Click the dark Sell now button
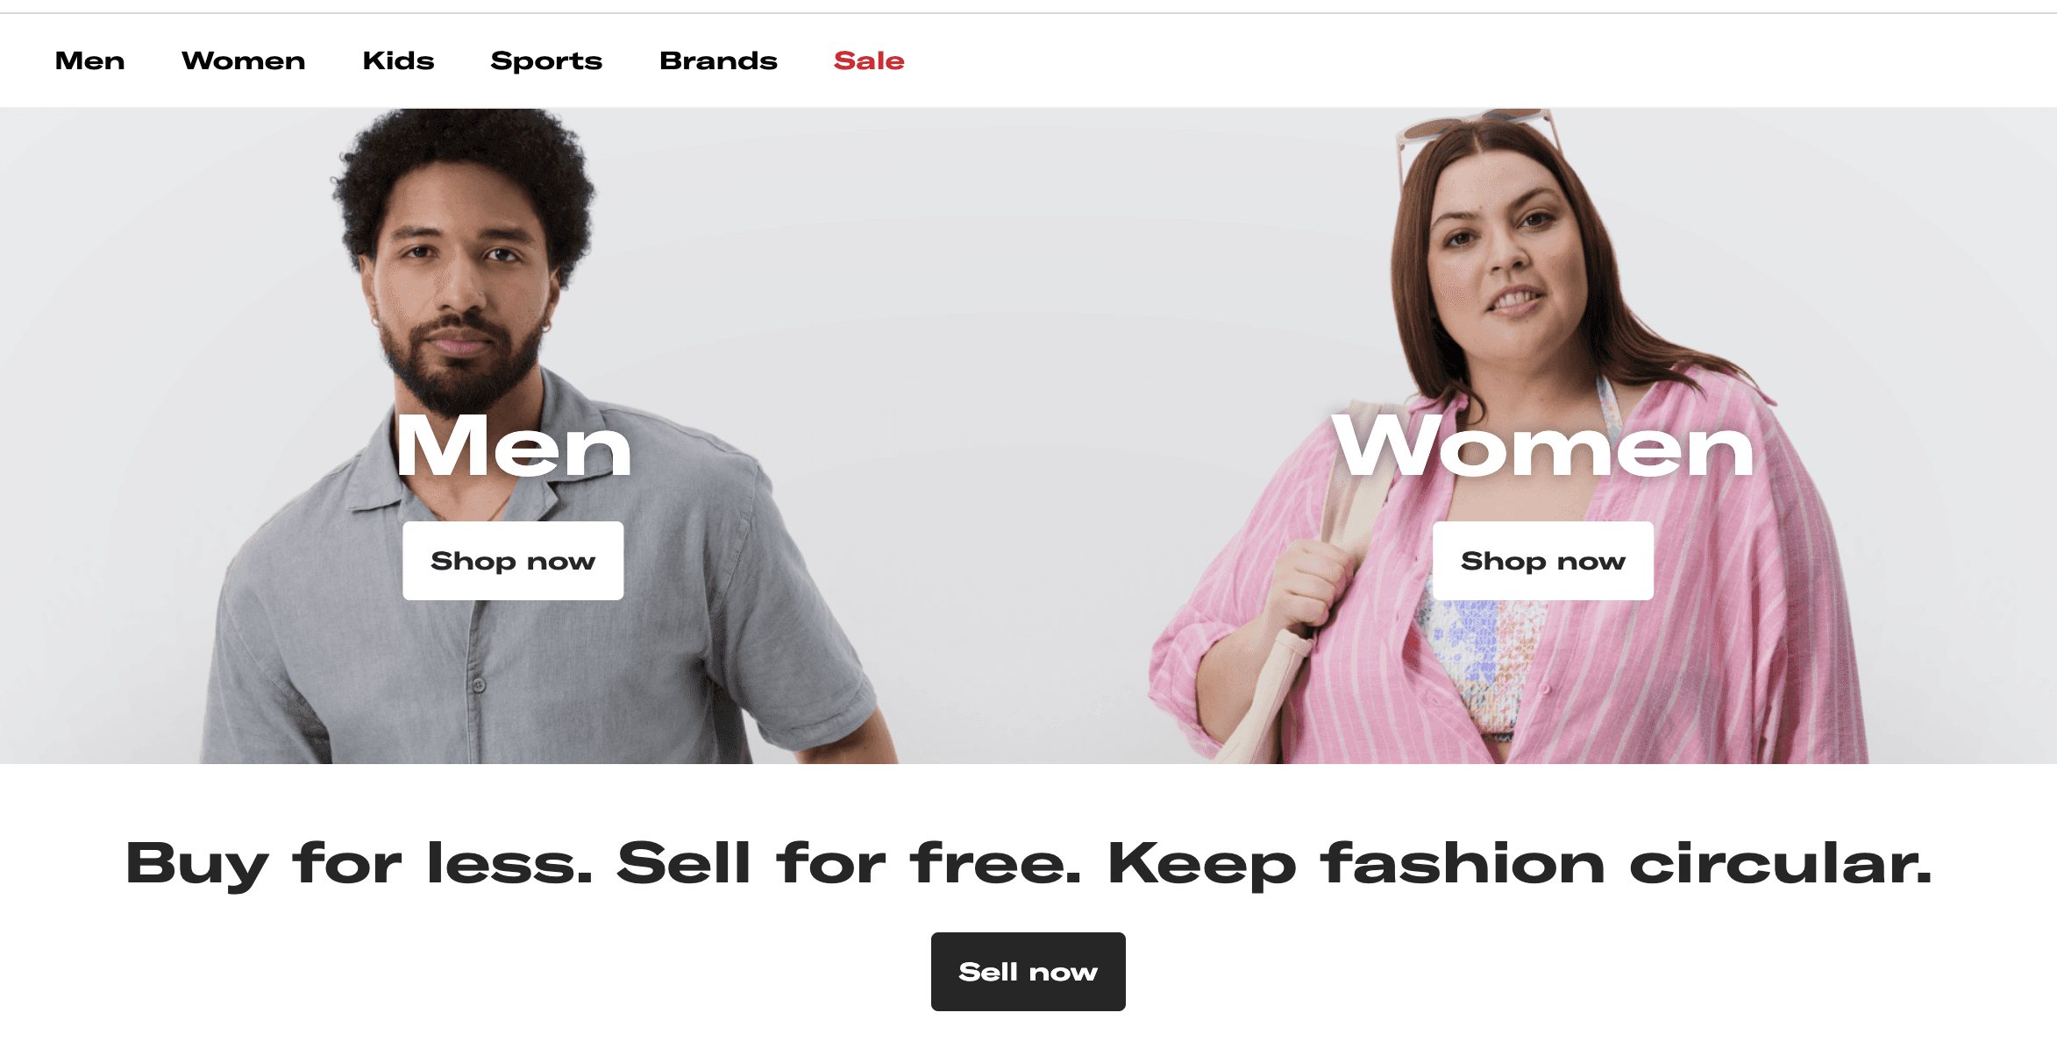 pyautogui.click(x=1028, y=972)
